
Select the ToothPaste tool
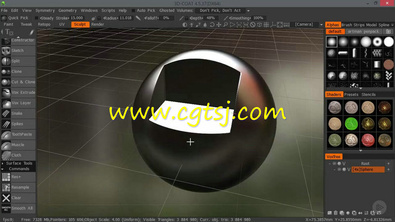click(x=18, y=135)
